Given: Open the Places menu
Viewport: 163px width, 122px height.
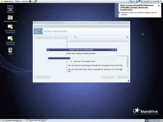Looking at the screenshot, I should point(18,1).
